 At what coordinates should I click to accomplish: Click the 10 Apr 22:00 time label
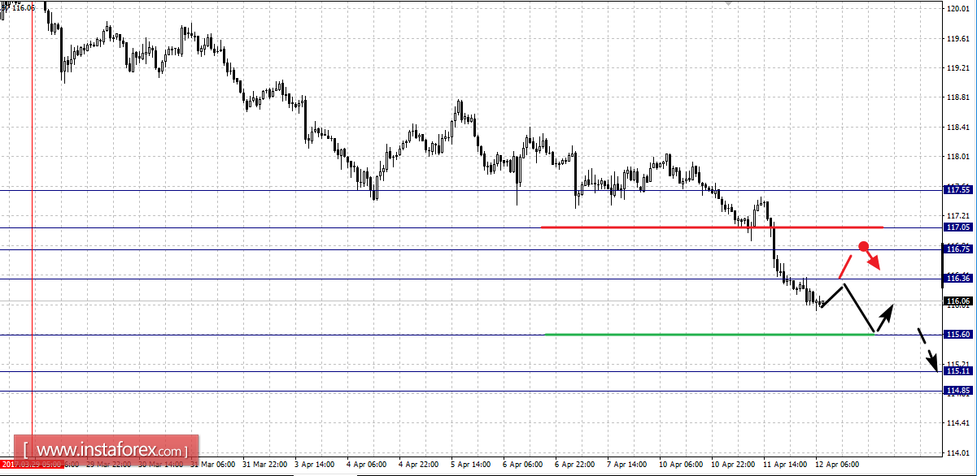(x=735, y=465)
